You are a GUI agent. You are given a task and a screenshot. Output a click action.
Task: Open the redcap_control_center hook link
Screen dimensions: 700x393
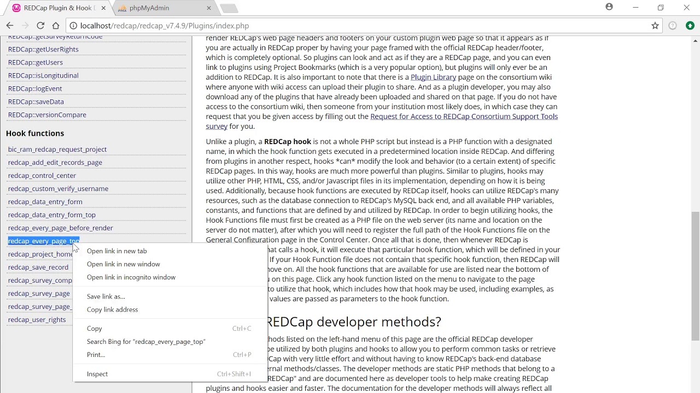42,176
